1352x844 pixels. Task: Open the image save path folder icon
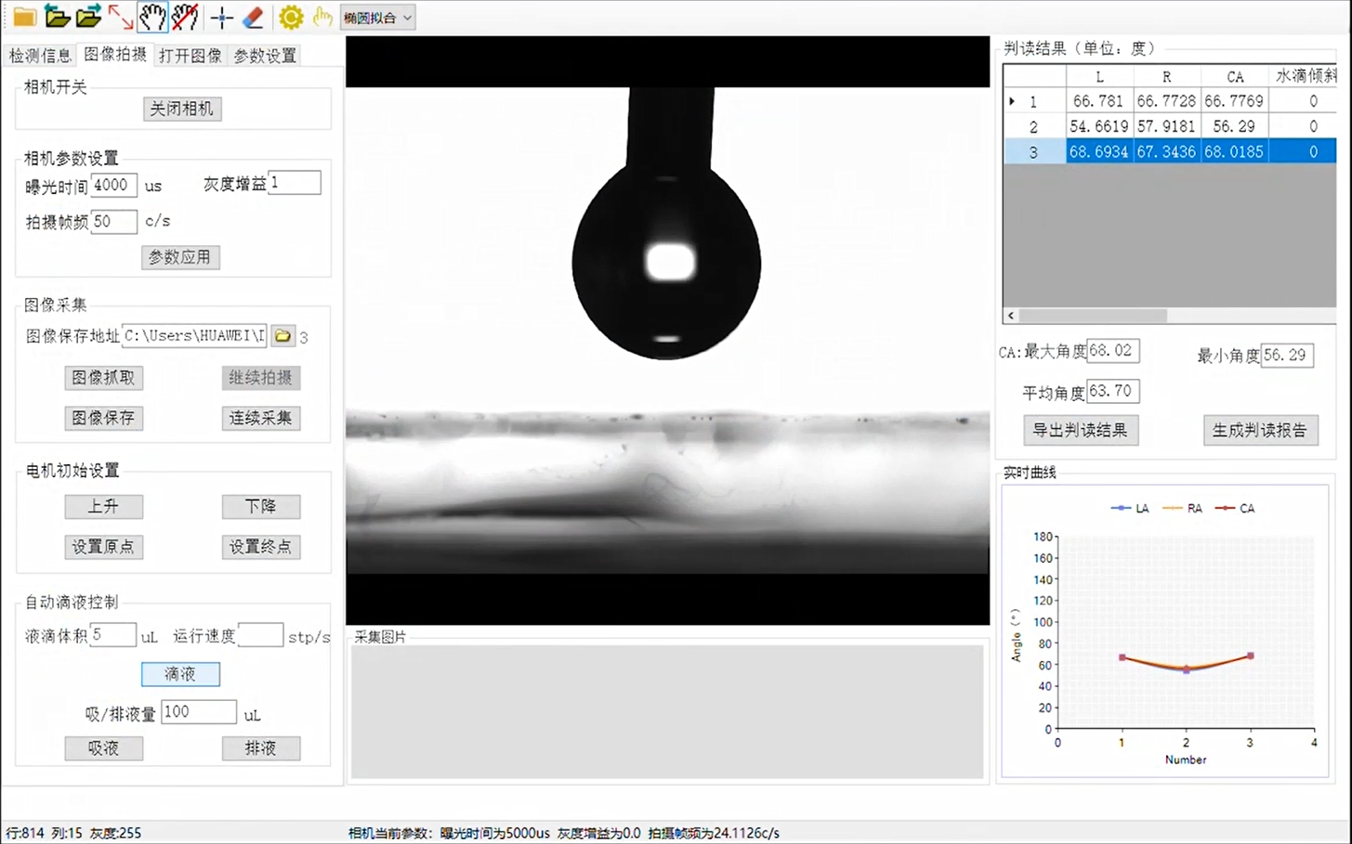282,335
